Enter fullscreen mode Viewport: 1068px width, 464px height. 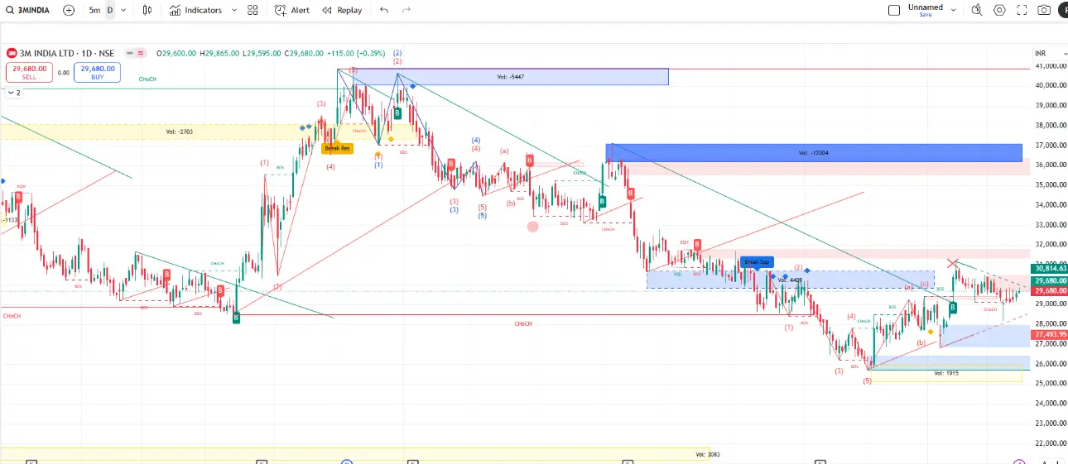pos(1022,10)
